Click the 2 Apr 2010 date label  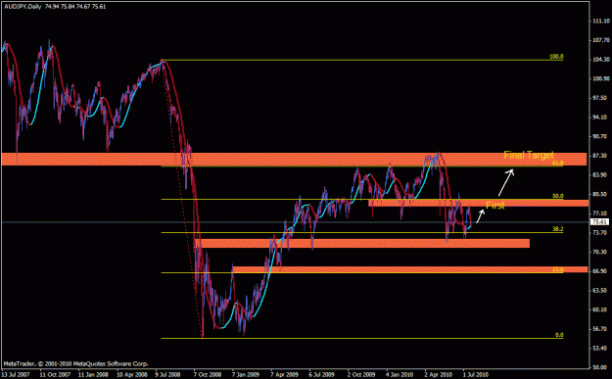click(x=439, y=375)
